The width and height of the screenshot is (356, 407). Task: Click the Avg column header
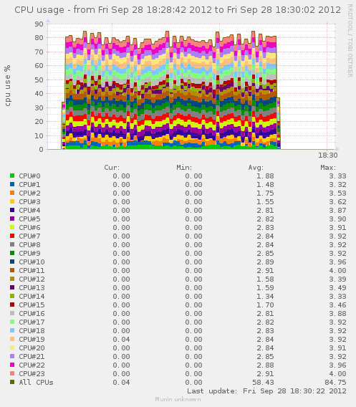click(256, 168)
